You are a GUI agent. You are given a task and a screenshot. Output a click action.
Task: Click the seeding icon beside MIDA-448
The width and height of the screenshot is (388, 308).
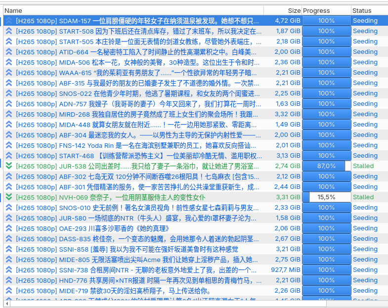click(x=9, y=125)
